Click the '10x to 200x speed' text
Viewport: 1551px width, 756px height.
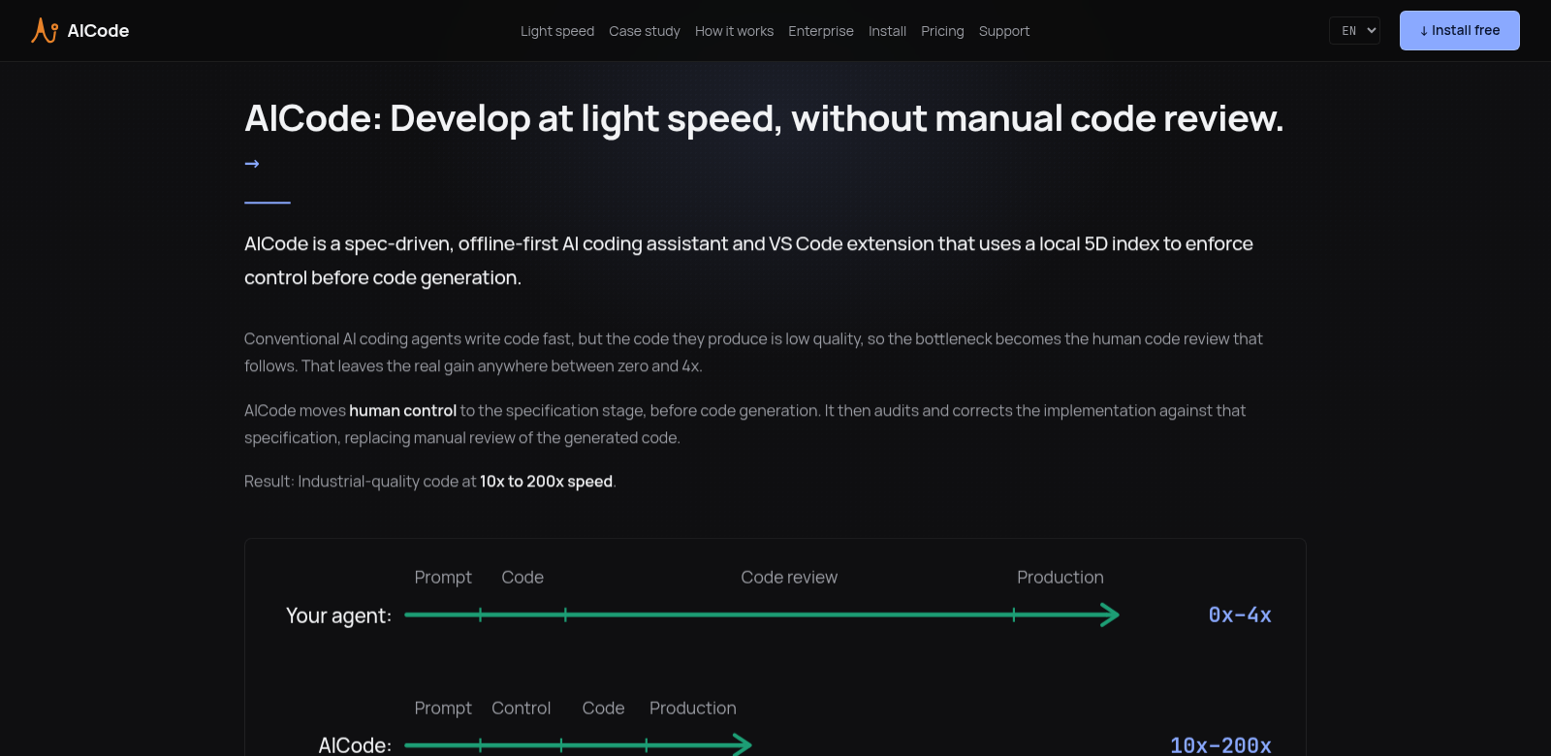(x=546, y=482)
